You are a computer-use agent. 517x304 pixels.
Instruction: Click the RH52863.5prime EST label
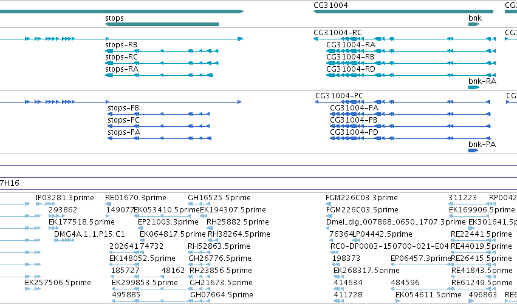[x=219, y=246]
